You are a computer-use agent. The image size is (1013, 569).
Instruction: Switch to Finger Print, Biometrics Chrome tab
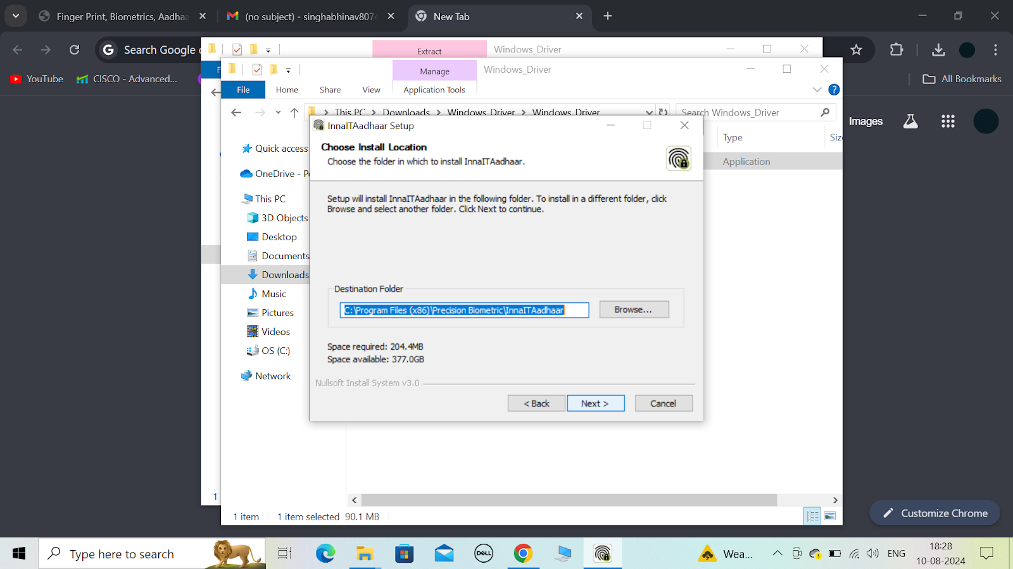[123, 16]
